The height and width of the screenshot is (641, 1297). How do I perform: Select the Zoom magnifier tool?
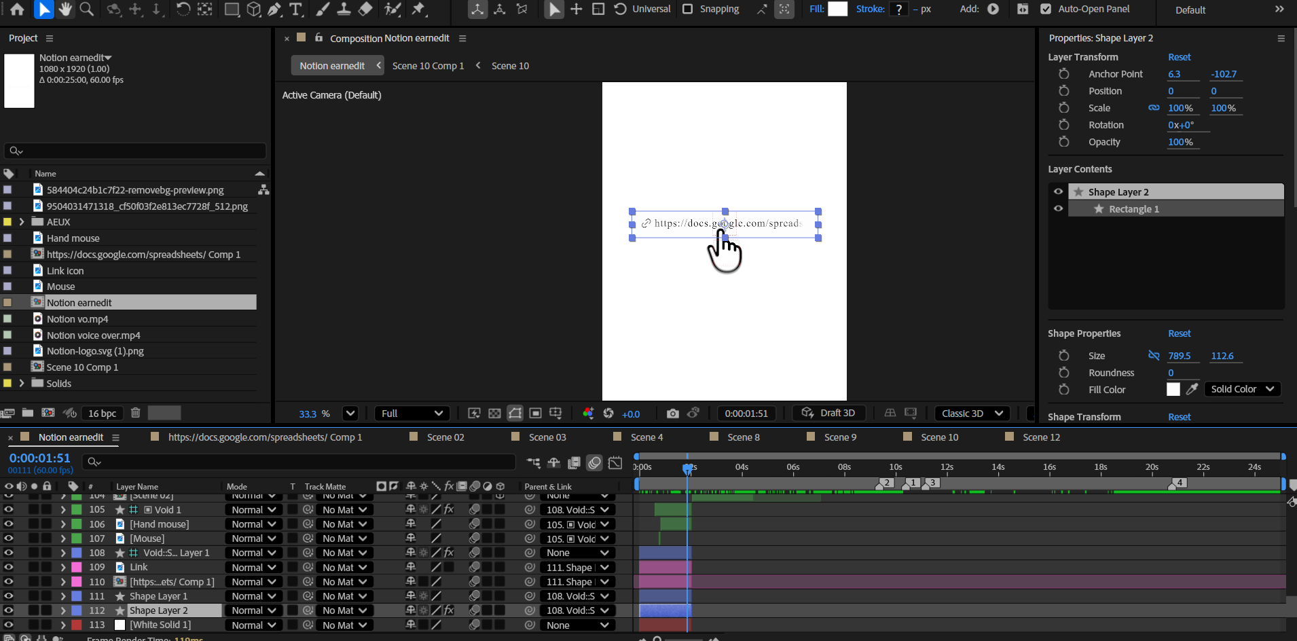tap(87, 9)
